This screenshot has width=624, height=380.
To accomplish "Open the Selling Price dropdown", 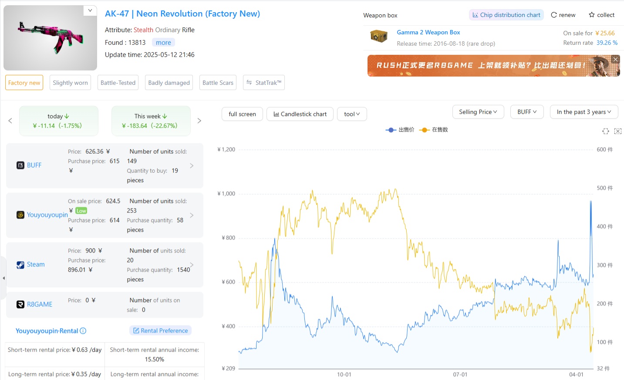I will (x=478, y=112).
